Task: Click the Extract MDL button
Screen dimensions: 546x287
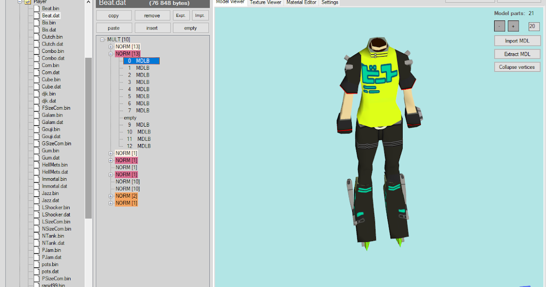Action: click(517, 54)
